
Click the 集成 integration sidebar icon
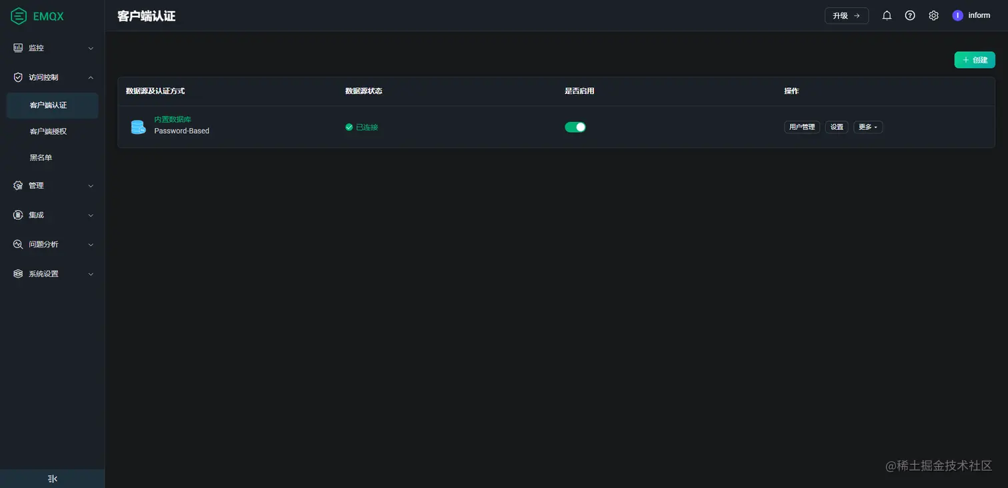coord(18,215)
